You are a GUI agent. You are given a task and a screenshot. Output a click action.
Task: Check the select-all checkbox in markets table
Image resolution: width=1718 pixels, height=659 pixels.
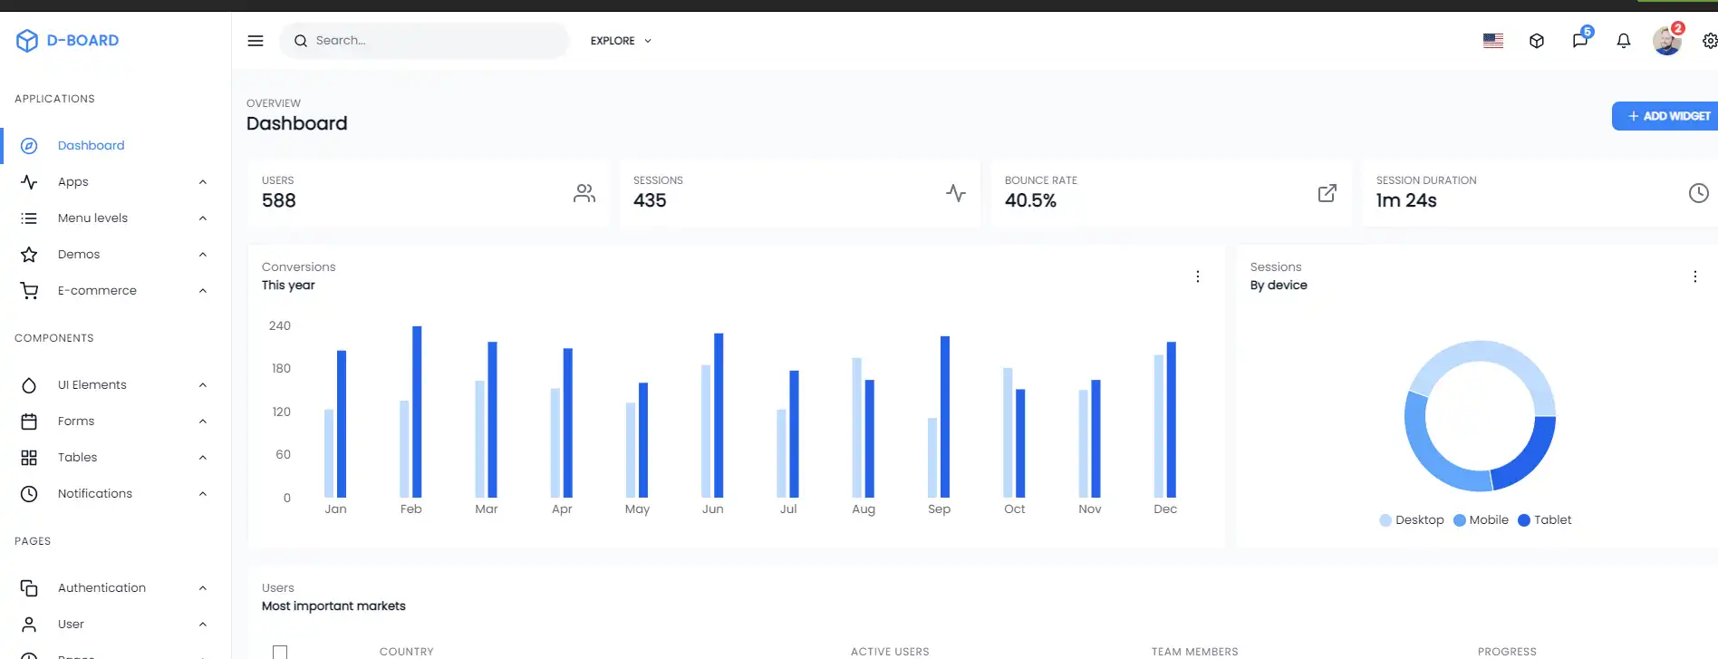[x=280, y=651]
